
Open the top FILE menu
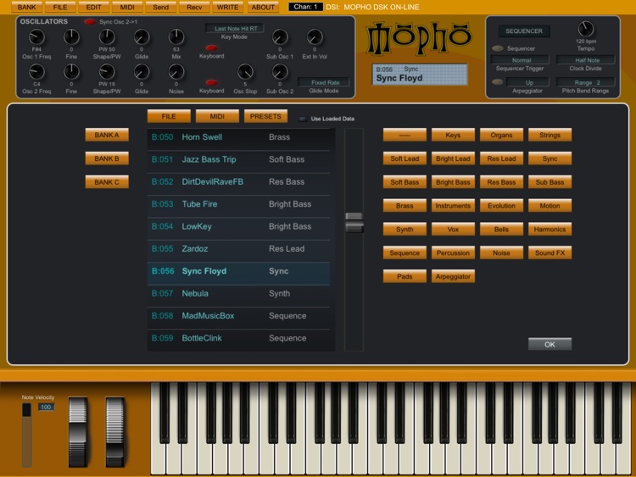pos(60,7)
